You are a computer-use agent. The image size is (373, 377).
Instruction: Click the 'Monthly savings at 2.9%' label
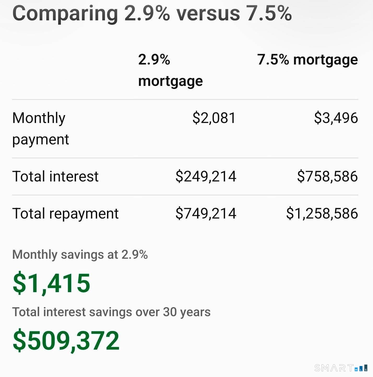(80, 255)
